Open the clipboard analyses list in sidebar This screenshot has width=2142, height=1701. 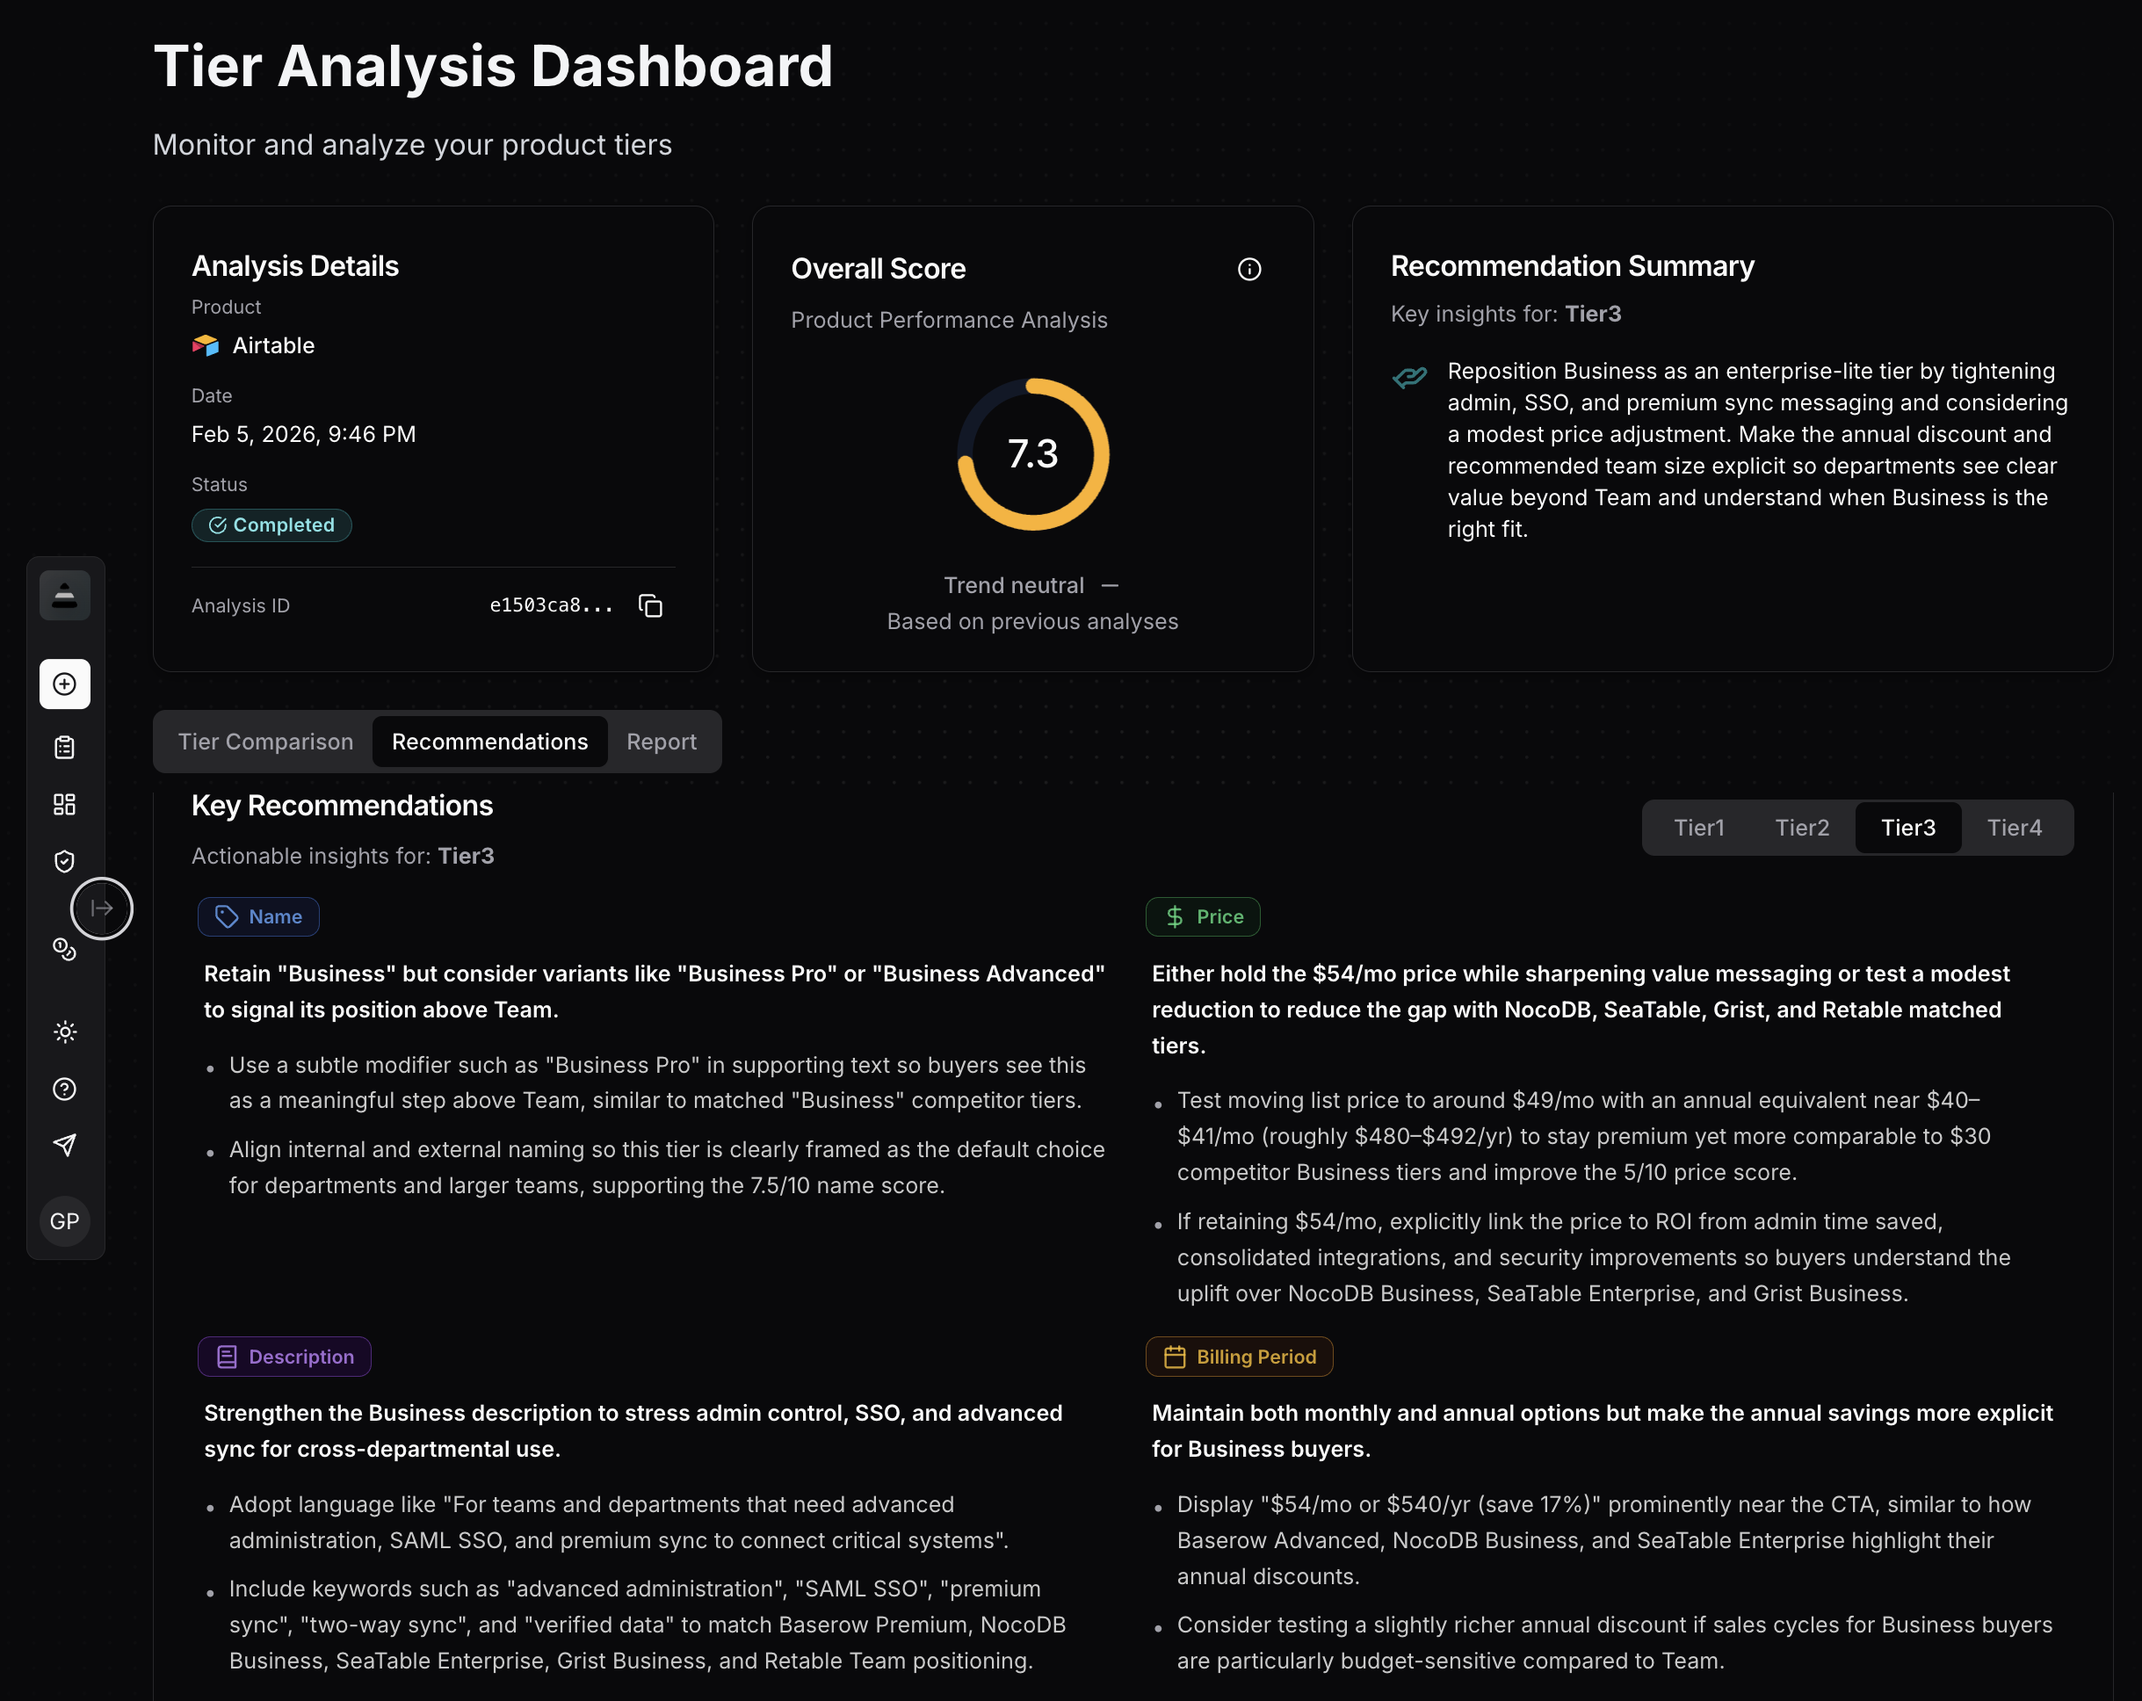pos(65,747)
